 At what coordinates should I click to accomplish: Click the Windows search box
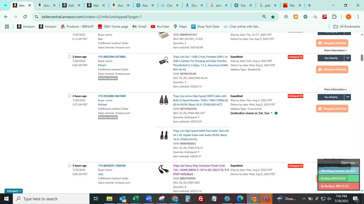click(x=51, y=199)
